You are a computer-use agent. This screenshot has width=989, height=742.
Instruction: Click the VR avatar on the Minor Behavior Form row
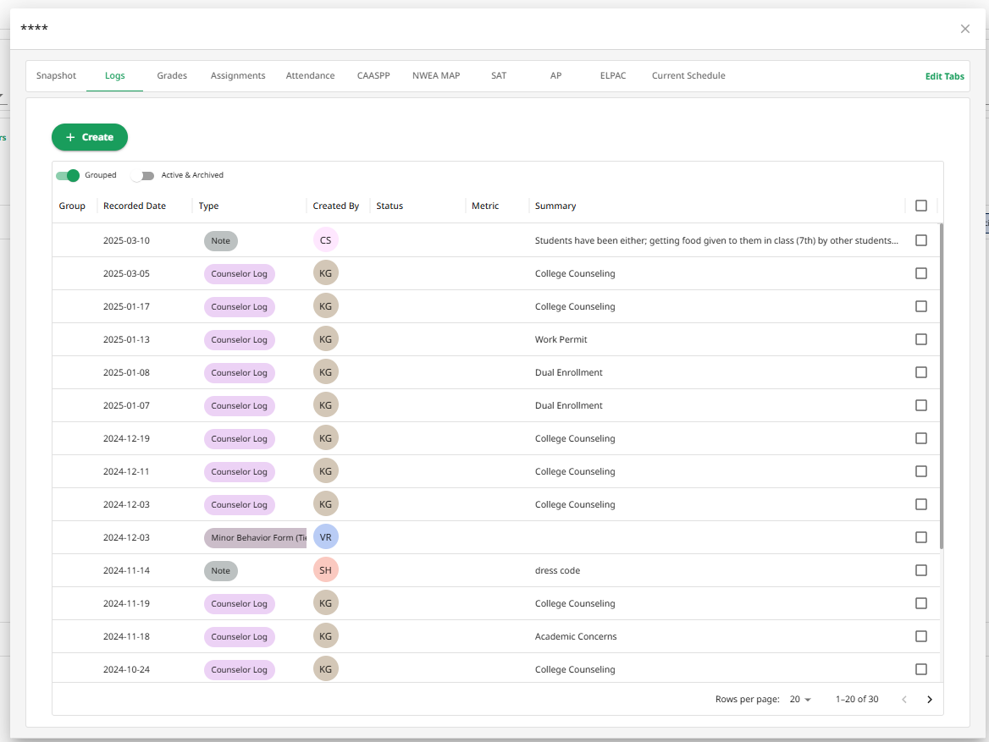(x=325, y=537)
